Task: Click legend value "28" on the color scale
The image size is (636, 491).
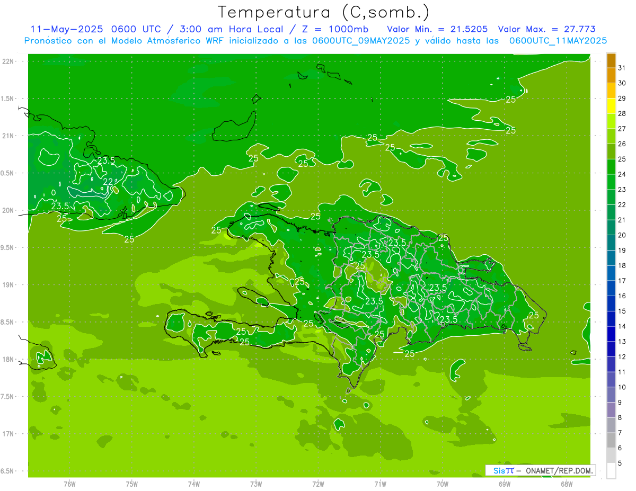Action: [x=622, y=113]
